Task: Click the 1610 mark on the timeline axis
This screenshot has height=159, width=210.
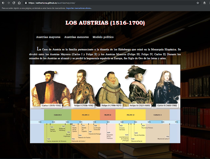Action: coord(108,122)
